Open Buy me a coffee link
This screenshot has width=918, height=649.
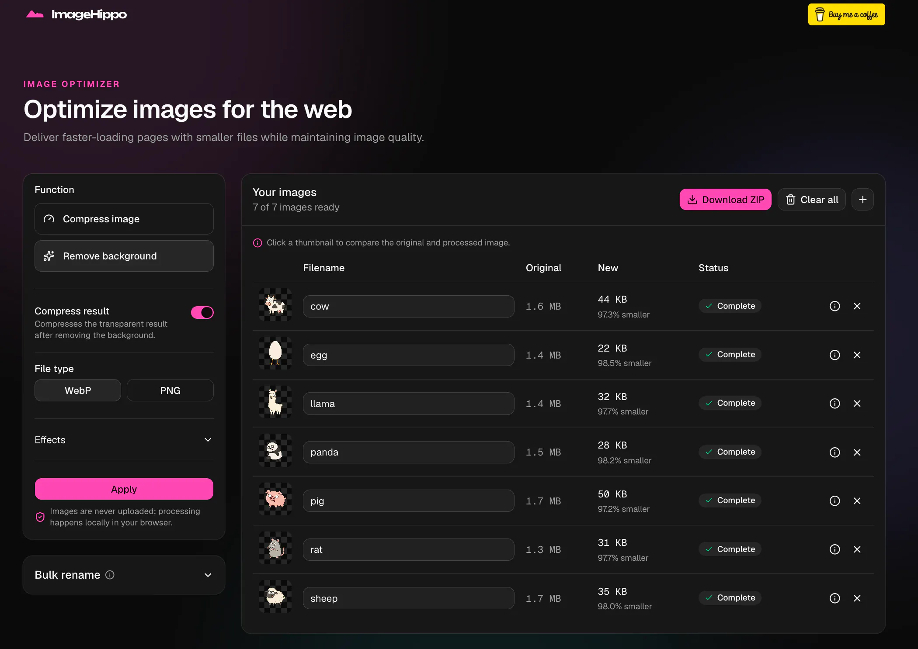846,14
